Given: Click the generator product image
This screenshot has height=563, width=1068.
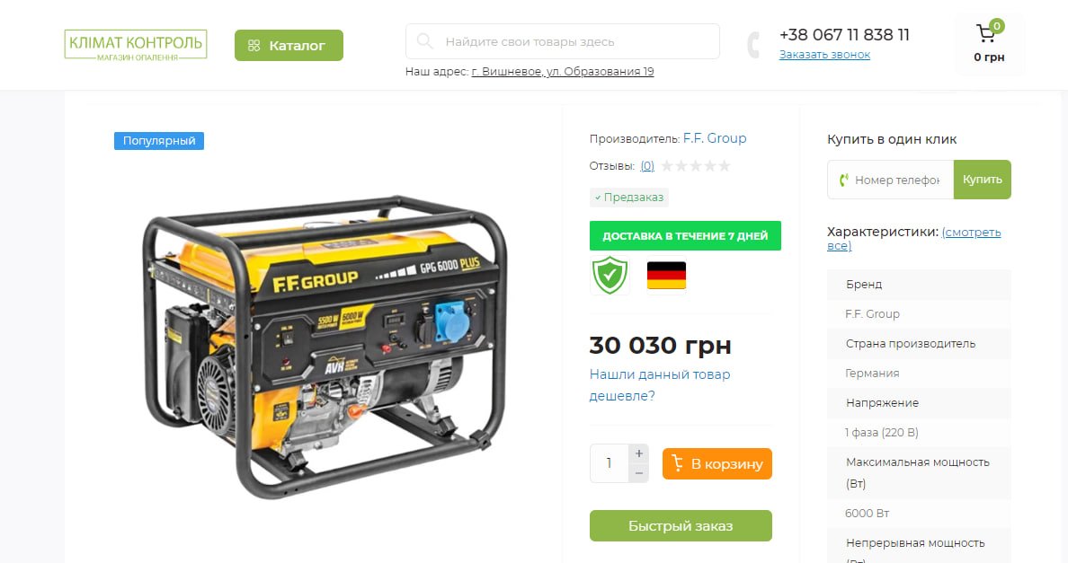Looking at the screenshot, I should pyautogui.click(x=325, y=346).
